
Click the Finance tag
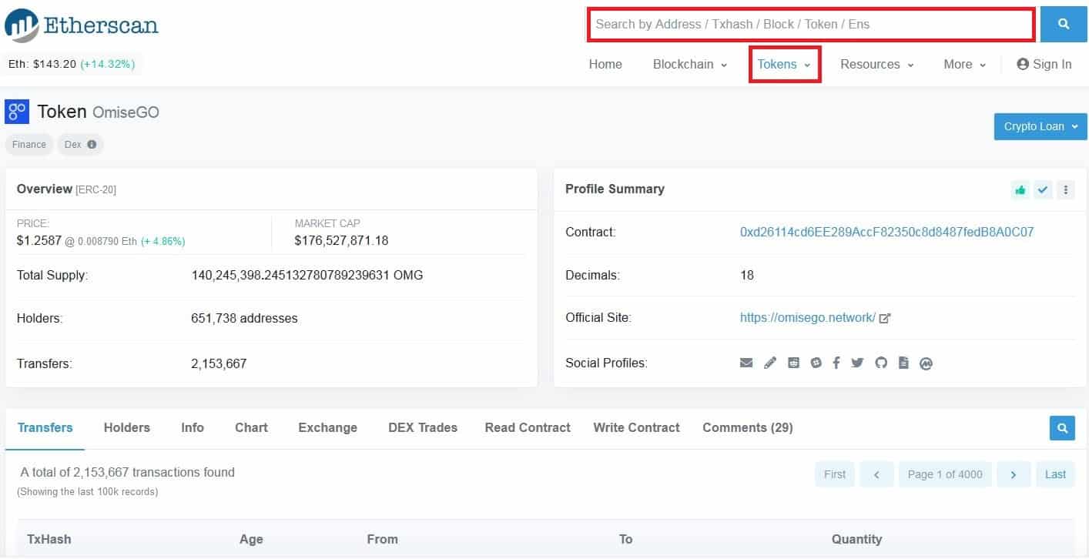pyautogui.click(x=29, y=145)
